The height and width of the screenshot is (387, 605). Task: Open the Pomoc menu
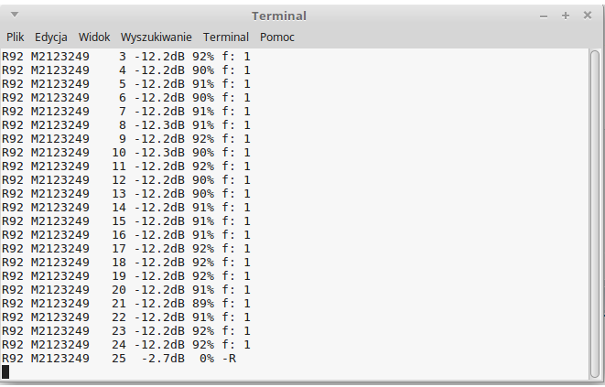[277, 37]
